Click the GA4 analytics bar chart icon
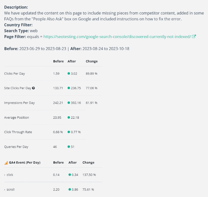Viewport: 208px width, 197px height. coord(6,163)
